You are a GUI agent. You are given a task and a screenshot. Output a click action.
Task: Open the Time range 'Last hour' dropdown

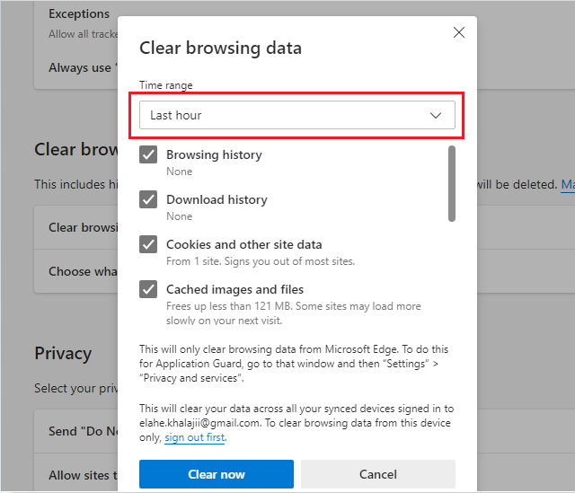(x=296, y=115)
